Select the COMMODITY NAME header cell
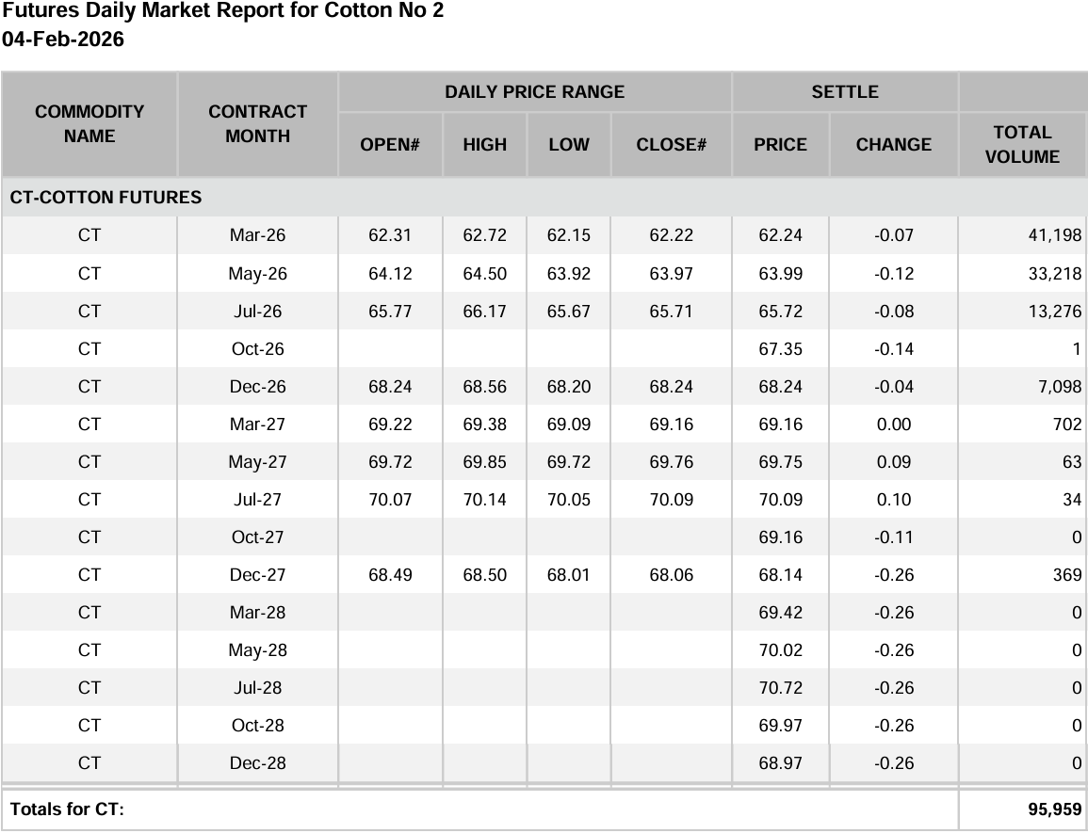 [89, 123]
